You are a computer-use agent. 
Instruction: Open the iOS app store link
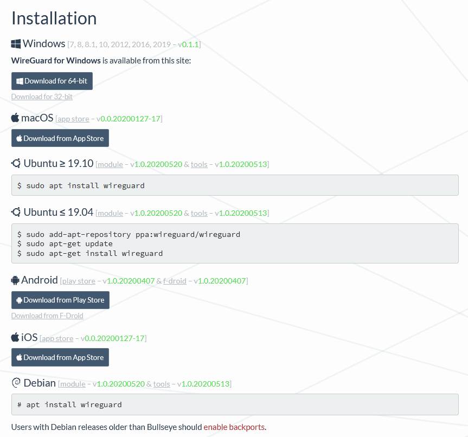coord(57,338)
